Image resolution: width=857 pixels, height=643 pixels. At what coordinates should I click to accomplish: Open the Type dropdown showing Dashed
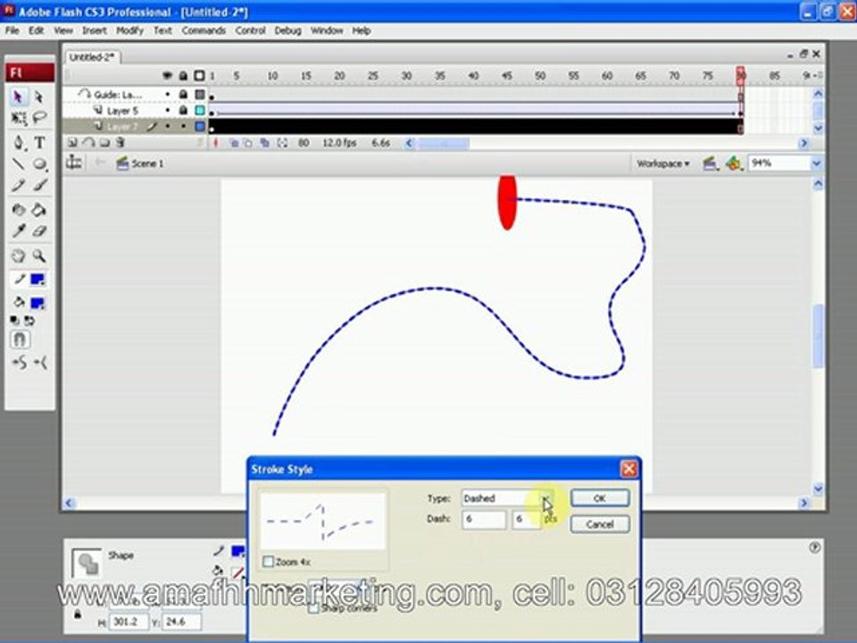click(x=507, y=498)
